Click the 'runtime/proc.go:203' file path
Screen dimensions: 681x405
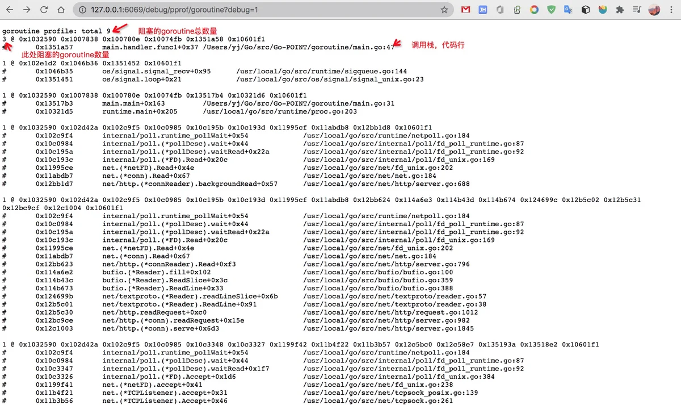[280, 112]
